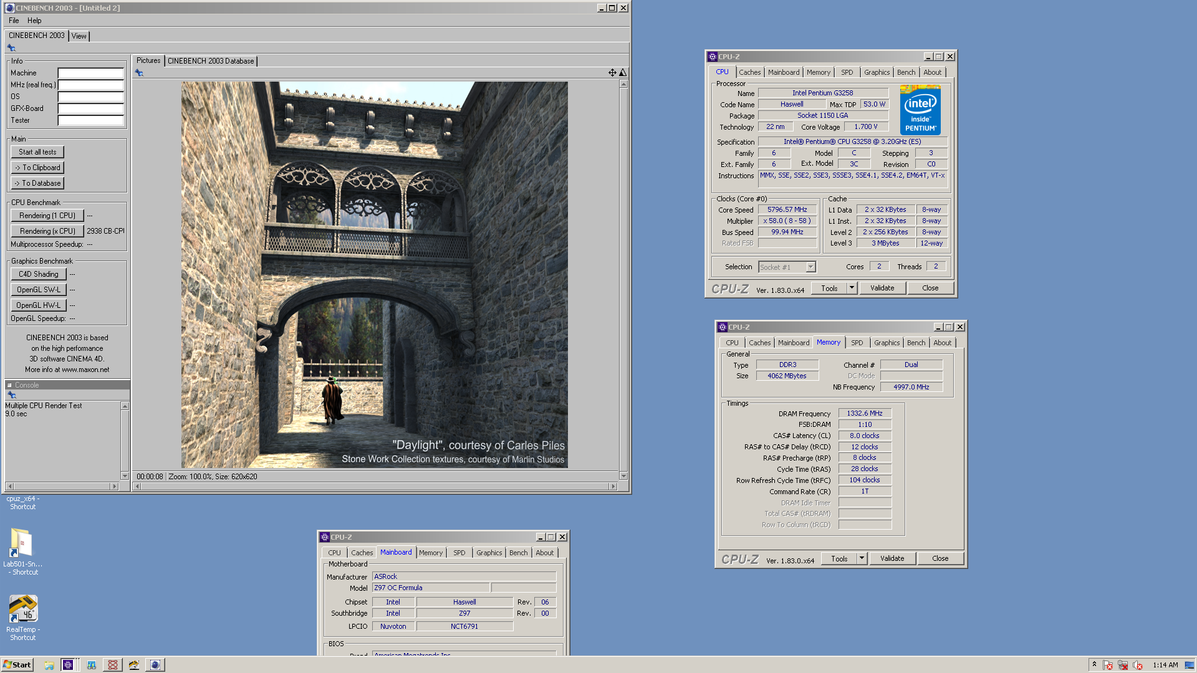Click the Tester input field

(x=91, y=120)
